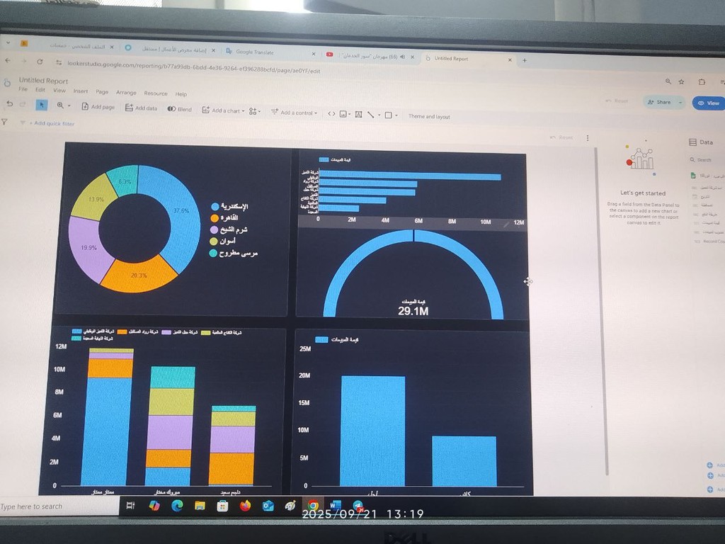Activate the selection mode arrow tool
The width and height of the screenshot is (725, 544).
(42, 105)
